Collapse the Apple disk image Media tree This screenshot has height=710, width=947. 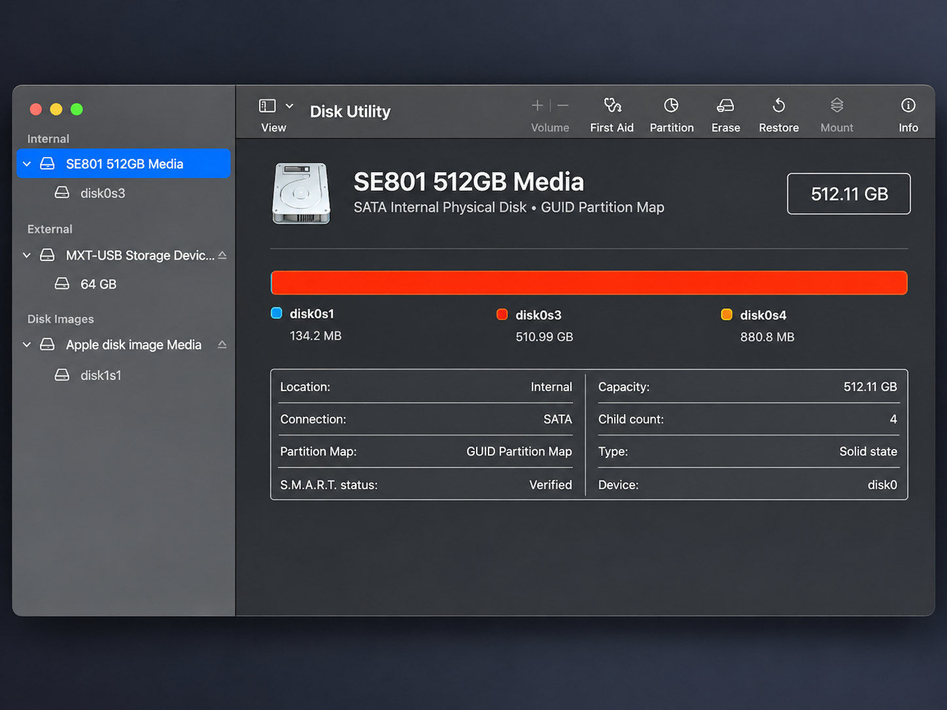point(27,345)
